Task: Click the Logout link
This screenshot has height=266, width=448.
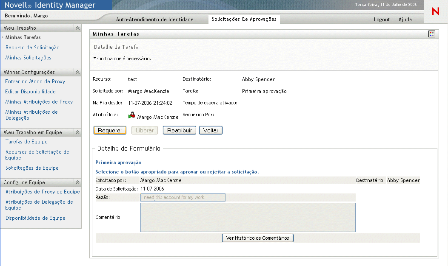Action: tap(382, 20)
